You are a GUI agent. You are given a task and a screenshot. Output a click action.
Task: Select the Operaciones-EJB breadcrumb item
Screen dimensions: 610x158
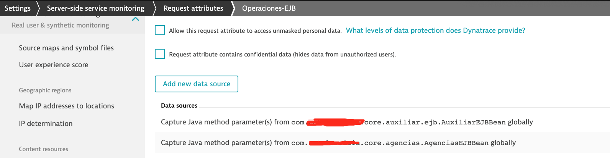(x=269, y=8)
